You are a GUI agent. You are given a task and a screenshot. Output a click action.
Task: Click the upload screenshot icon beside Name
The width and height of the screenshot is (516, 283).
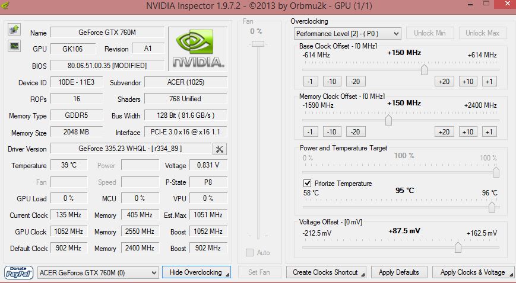[x=14, y=29]
